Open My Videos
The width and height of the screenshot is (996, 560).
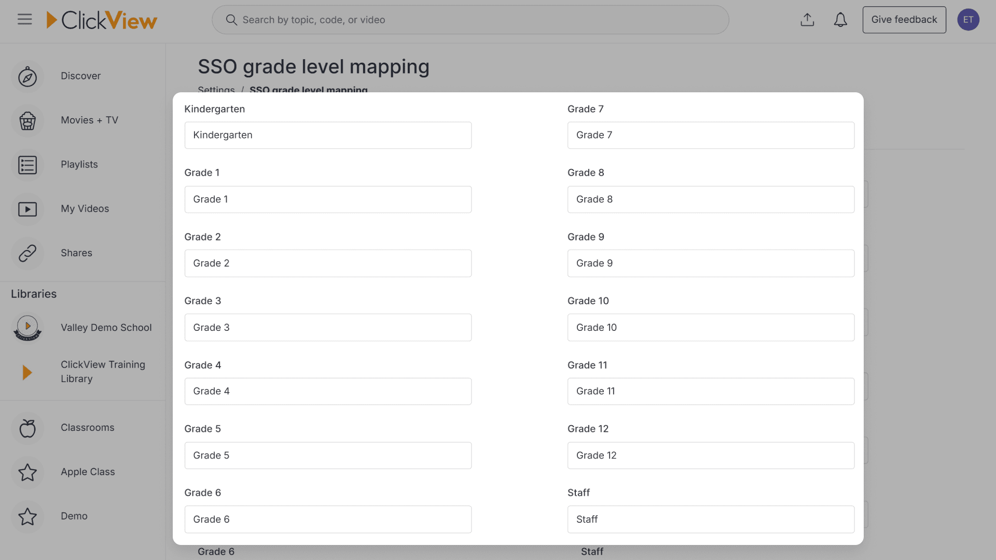85,209
